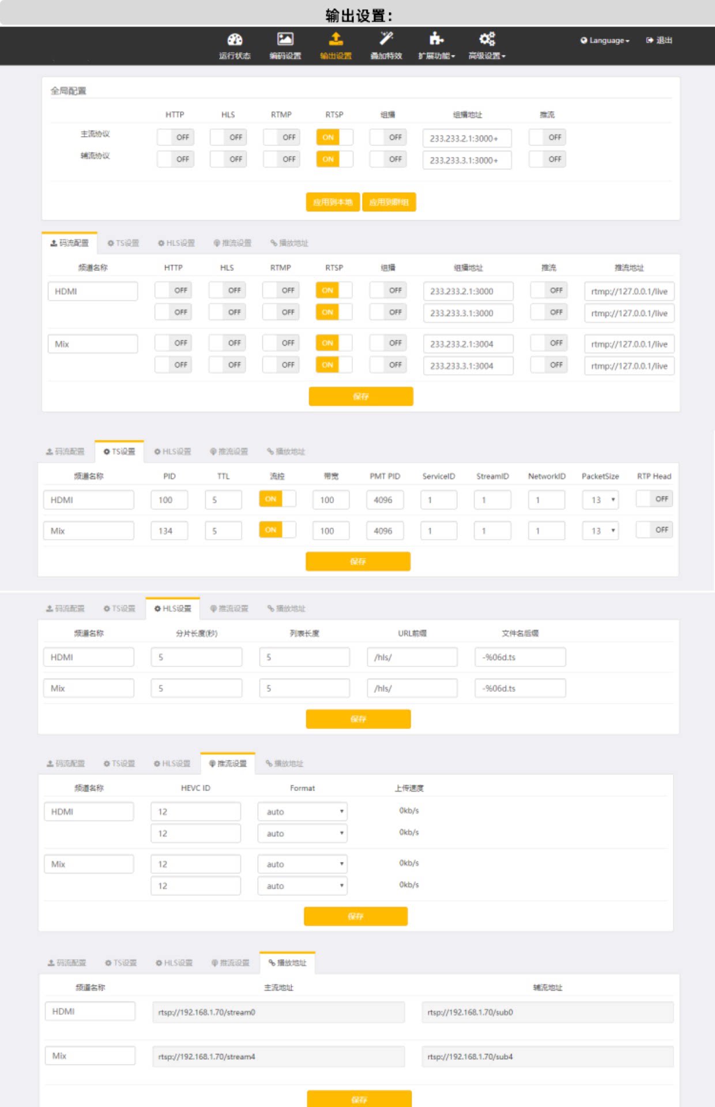This screenshot has height=1107, width=715.
Task: Click the HDMI TTL field
Action: tap(223, 500)
